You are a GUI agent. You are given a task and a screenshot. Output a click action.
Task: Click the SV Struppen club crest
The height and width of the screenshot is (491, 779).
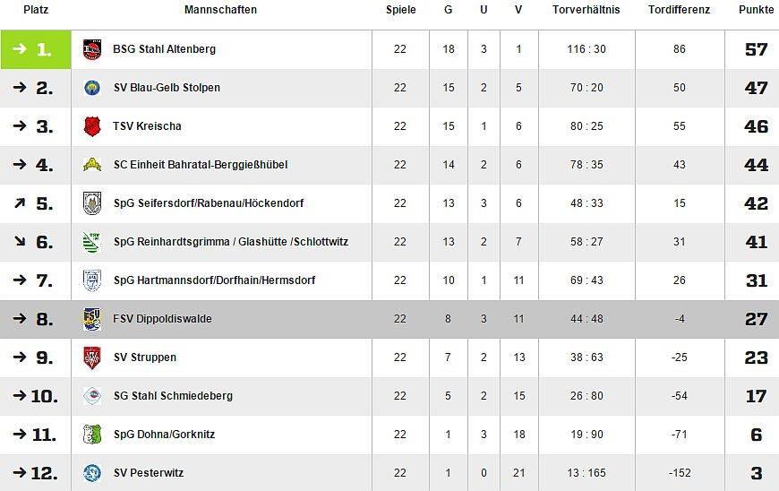(92, 357)
